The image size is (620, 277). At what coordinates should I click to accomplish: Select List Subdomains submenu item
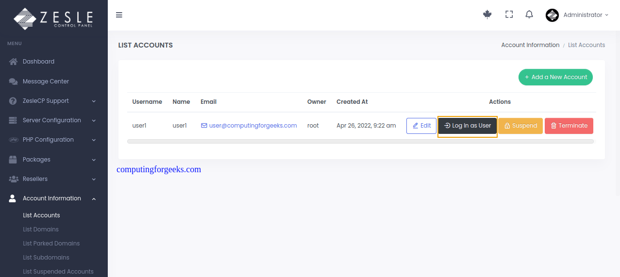(46, 258)
